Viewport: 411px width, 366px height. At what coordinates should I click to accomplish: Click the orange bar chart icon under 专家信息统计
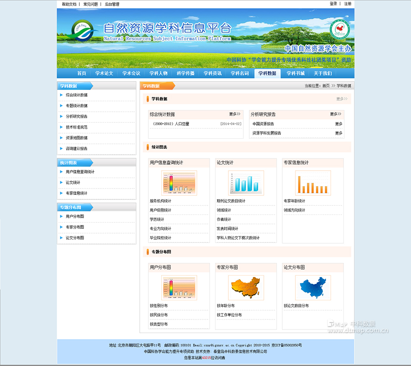pyautogui.click(x=313, y=182)
